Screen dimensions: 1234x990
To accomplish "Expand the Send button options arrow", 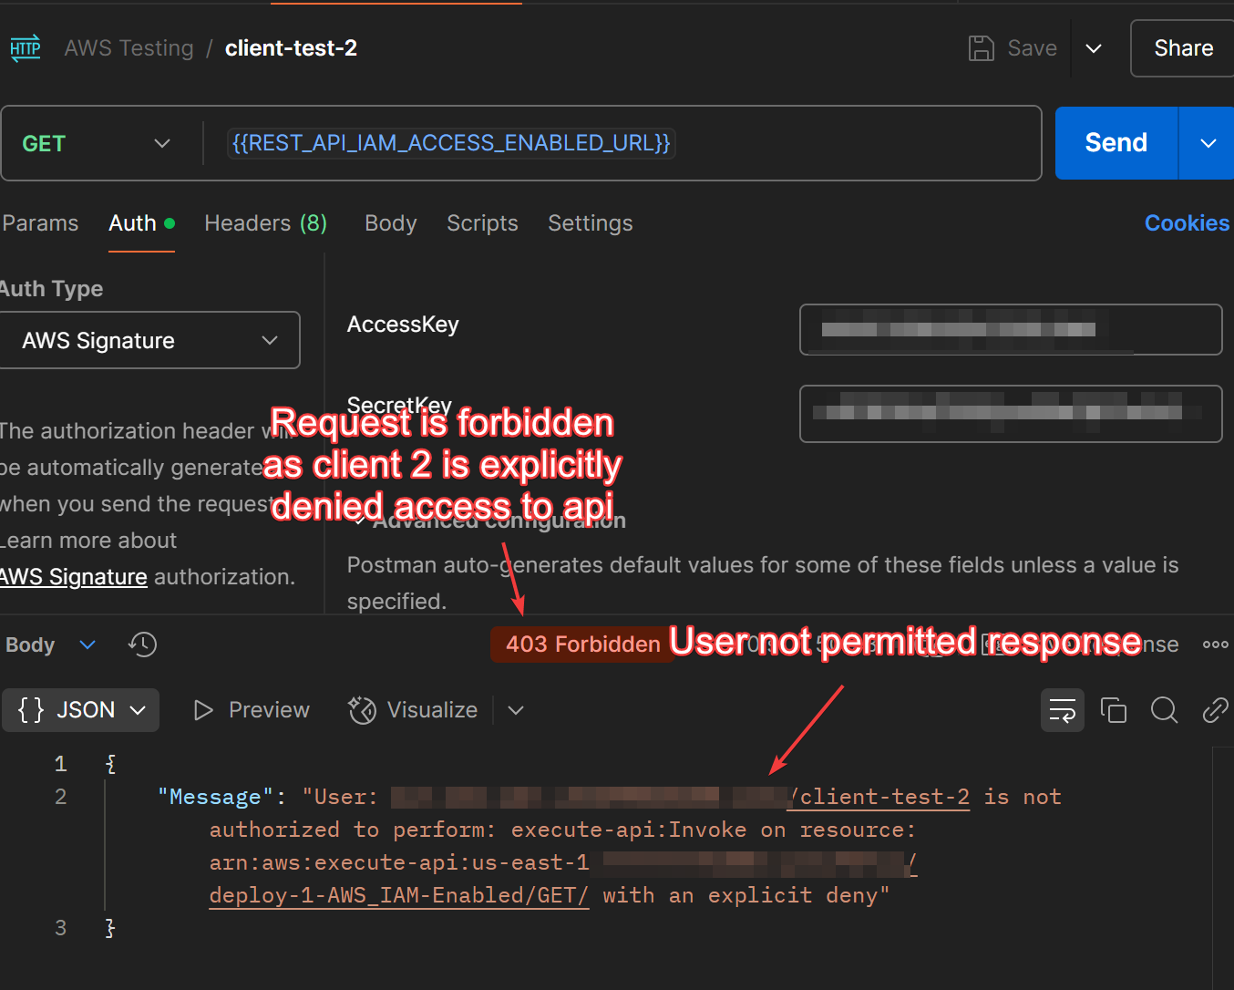I will 1208,144.
